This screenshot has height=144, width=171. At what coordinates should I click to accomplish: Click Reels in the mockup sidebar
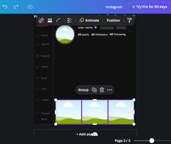(45, 67)
